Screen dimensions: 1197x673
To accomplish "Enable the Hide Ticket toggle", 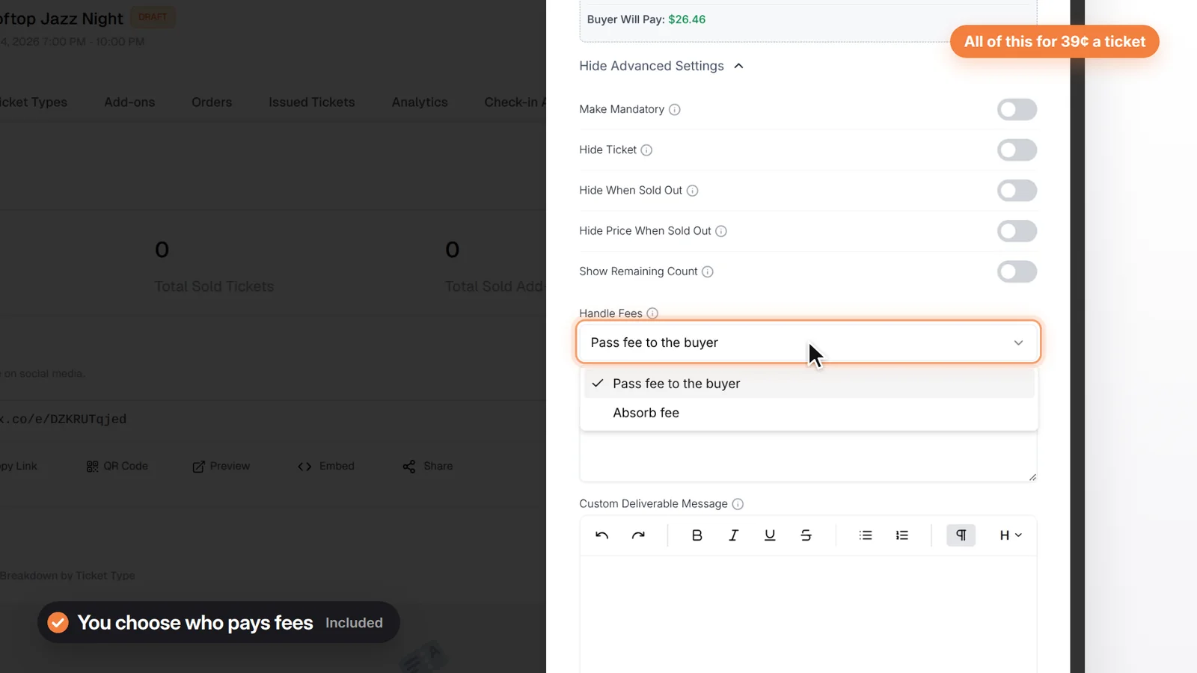I will [1017, 150].
